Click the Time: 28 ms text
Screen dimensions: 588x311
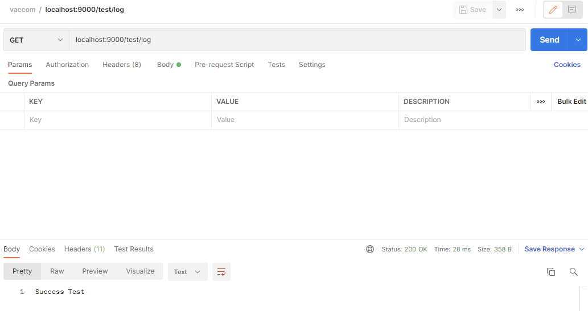coord(453,249)
